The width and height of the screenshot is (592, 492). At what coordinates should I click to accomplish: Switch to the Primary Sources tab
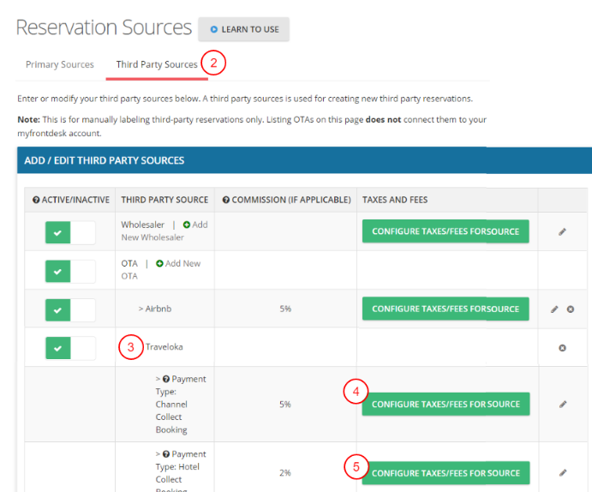pos(59,65)
